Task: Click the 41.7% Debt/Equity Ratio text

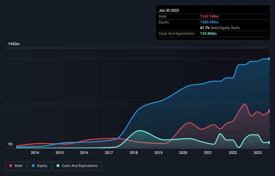Action: tap(220, 28)
